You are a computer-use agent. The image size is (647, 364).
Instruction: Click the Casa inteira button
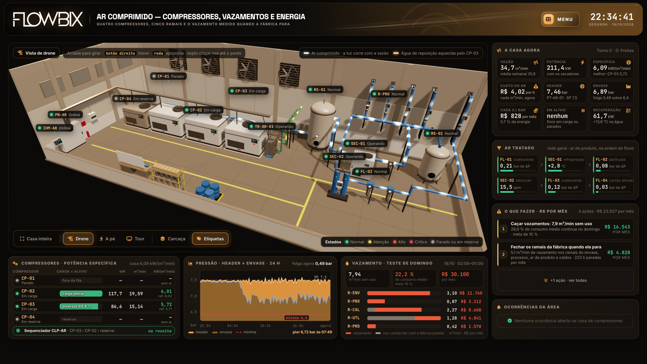tap(36, 239)
